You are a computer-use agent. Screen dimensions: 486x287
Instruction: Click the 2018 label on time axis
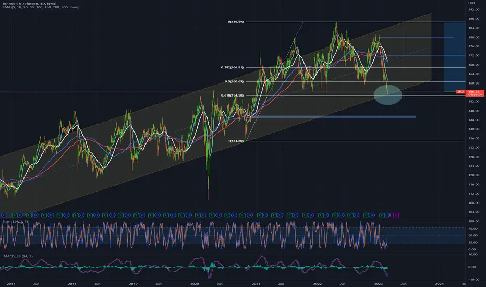(72, 283)
